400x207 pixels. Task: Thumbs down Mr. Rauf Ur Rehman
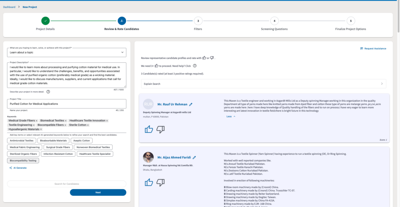pyautogui.click(x=161, y=129)
